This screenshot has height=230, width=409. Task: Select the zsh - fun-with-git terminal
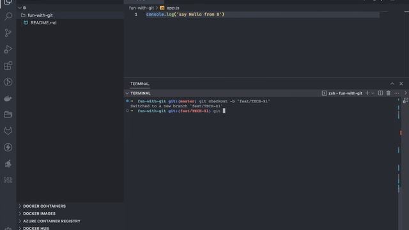click(x=342, y=93)
